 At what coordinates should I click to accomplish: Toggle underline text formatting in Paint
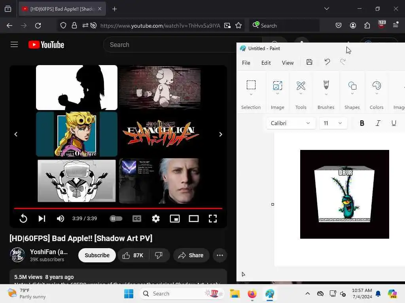(x=394, y=123)
